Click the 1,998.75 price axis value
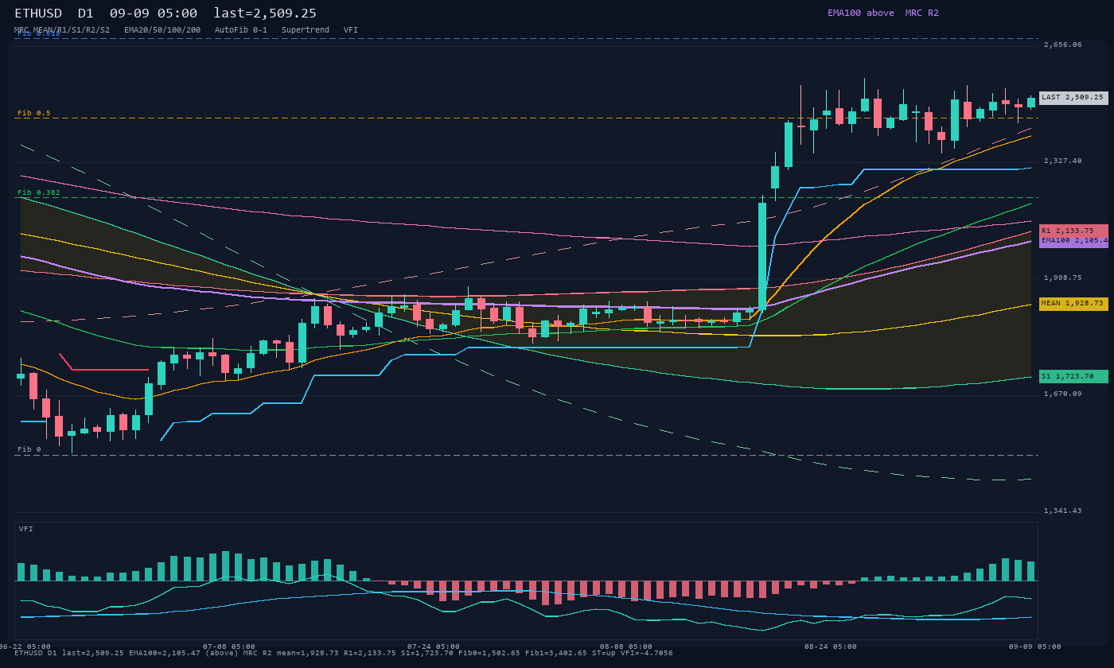 [x=1063, y=278]
